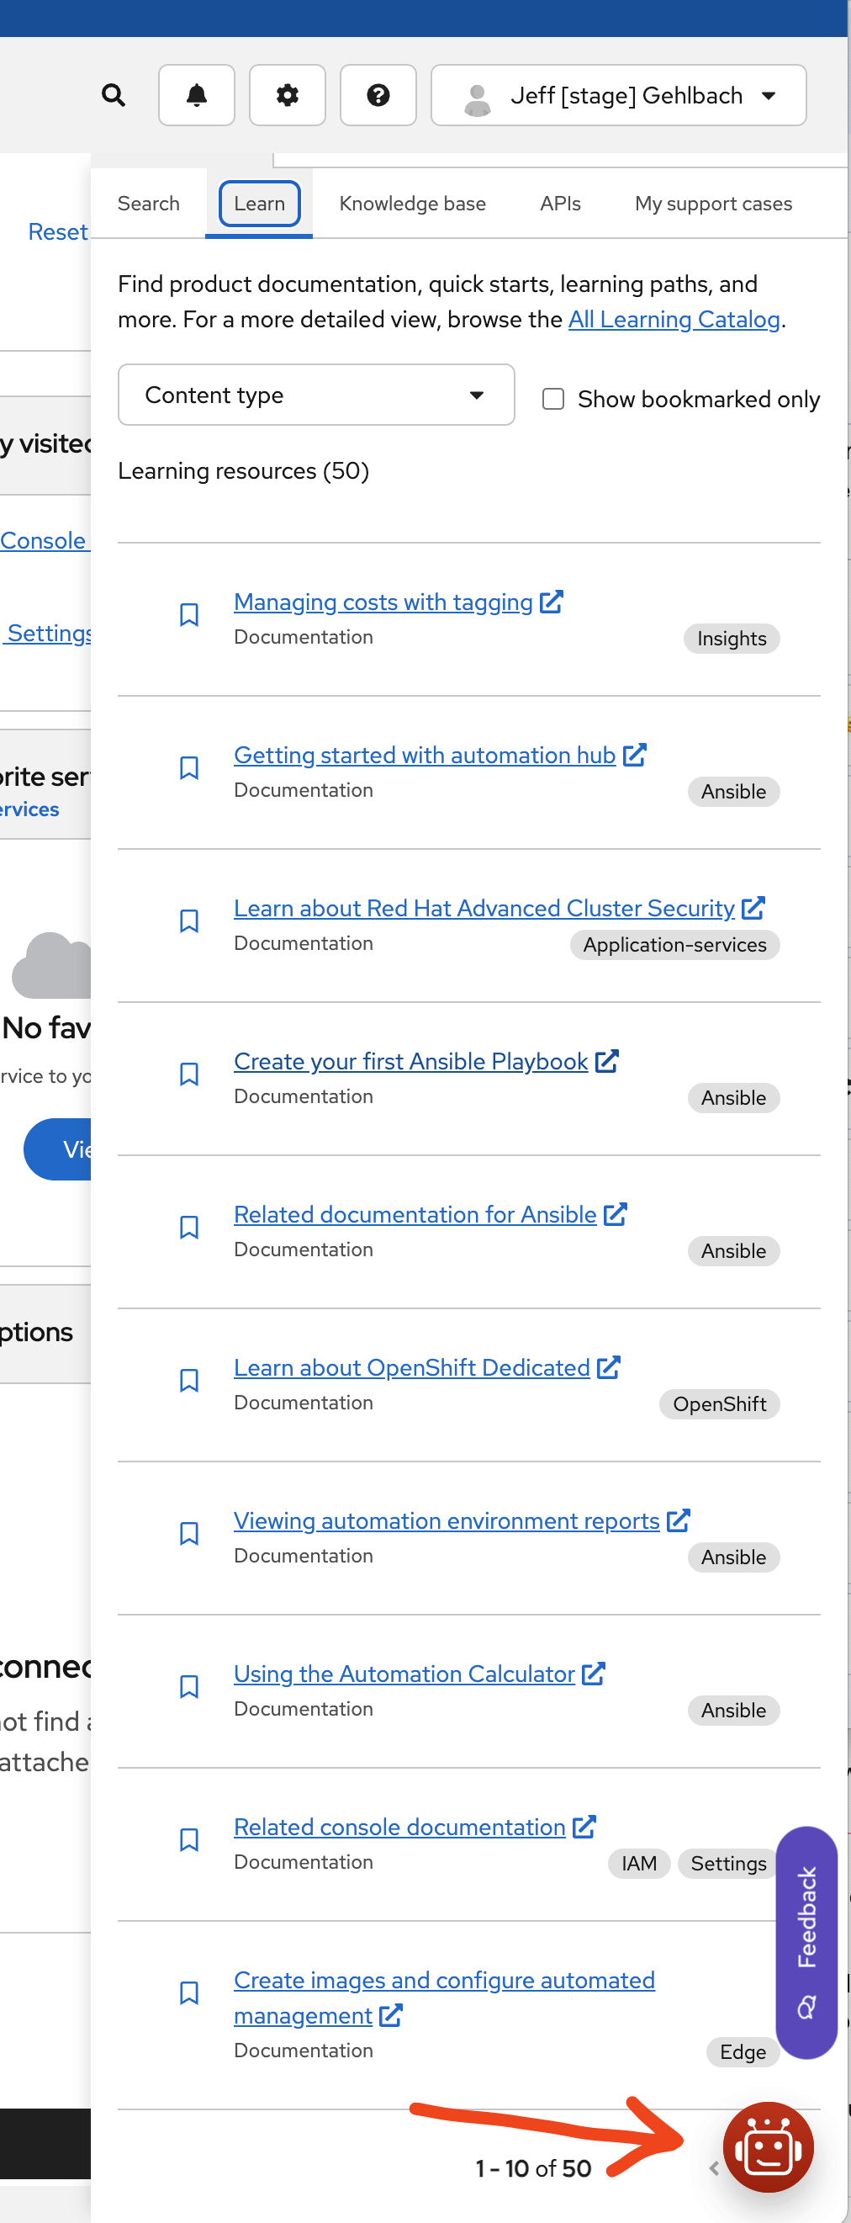Switch to the APIs tab
The height and width of the screenshot is (2223, 851).
pyautogui.click(x=559, y=204)
